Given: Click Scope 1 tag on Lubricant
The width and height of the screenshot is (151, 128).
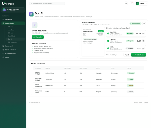Looking at the screenshot, I should click(130, 41).
